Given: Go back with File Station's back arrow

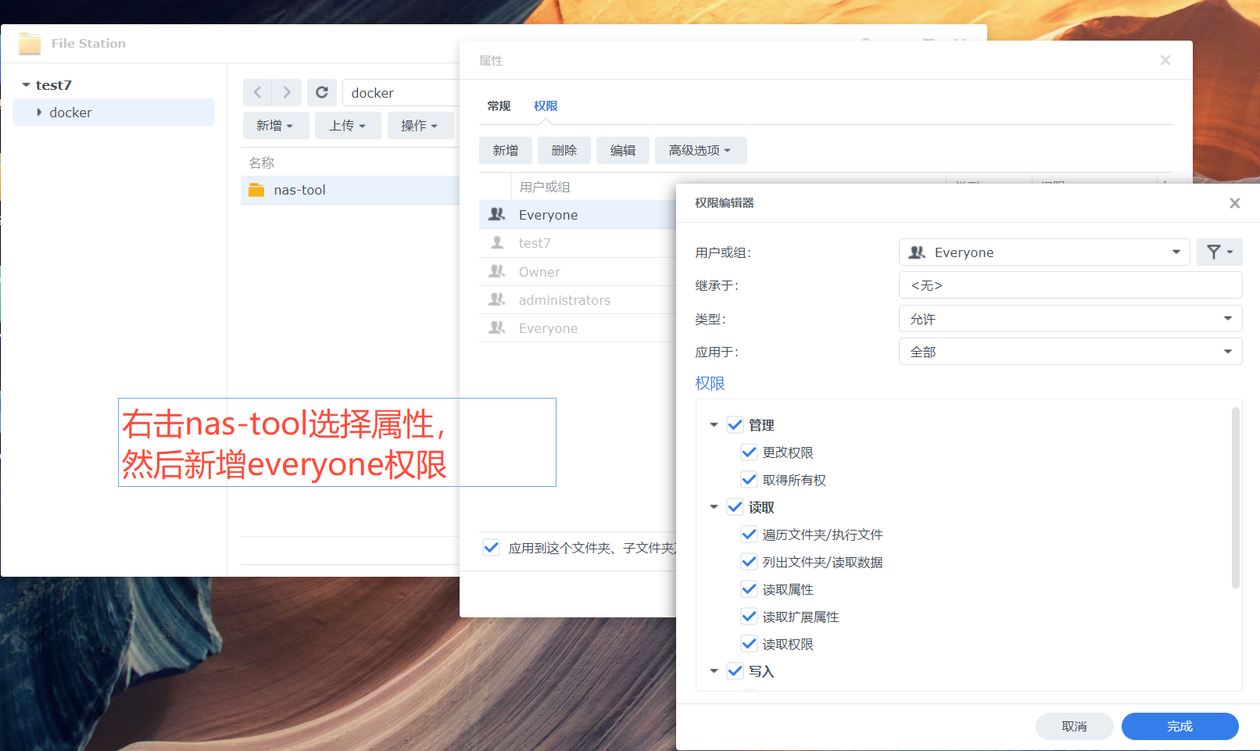Looking at the screenshot, I should coord(257,92).
